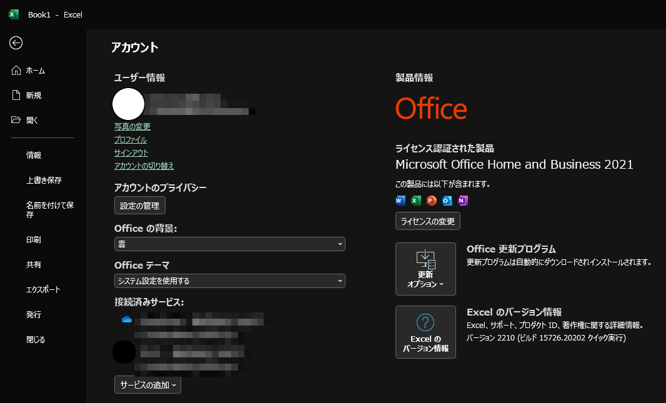Click the orange Office logo text
Viewport: 666px width, 403px height.
coord(431,109)
